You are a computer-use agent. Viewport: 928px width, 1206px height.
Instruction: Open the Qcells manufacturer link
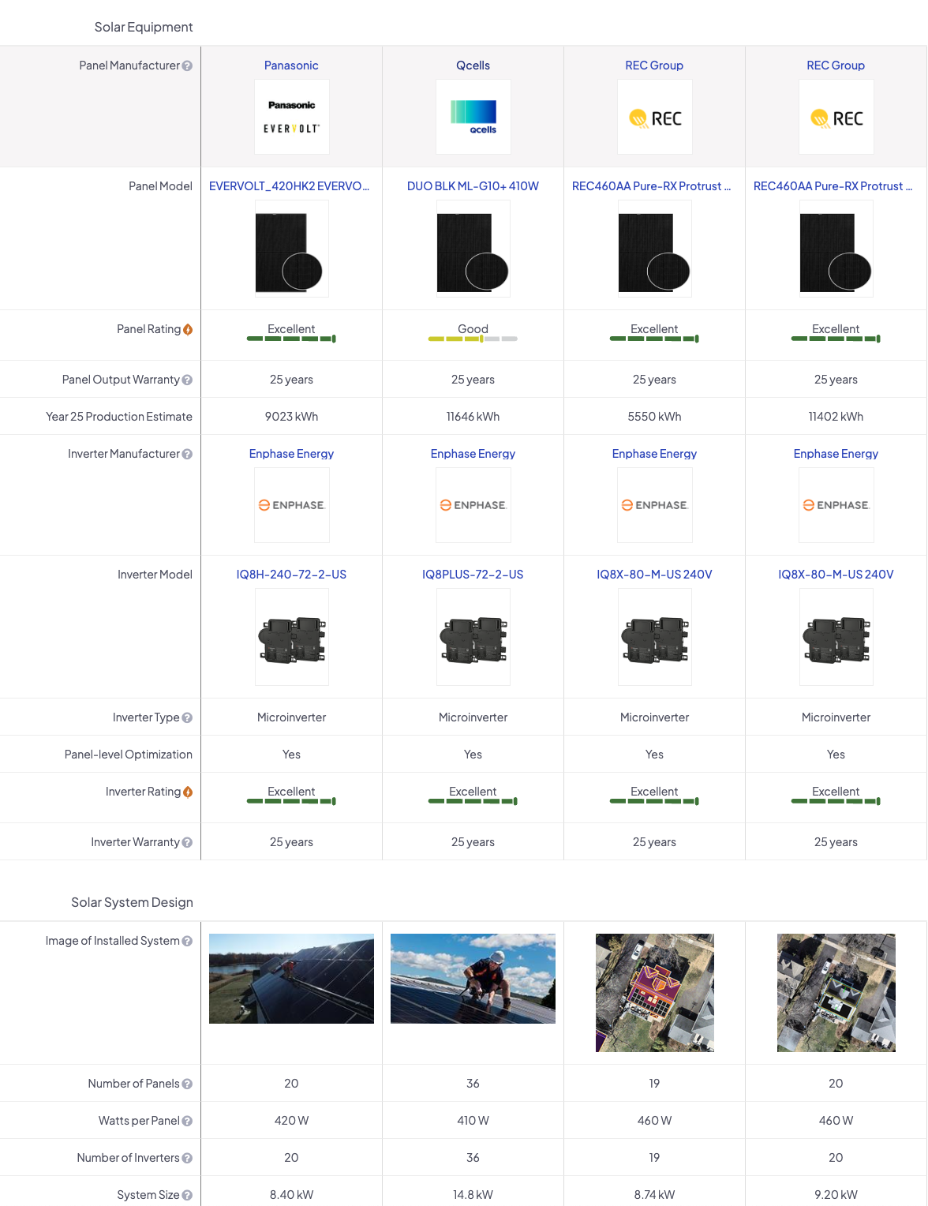tap(473, 66)
